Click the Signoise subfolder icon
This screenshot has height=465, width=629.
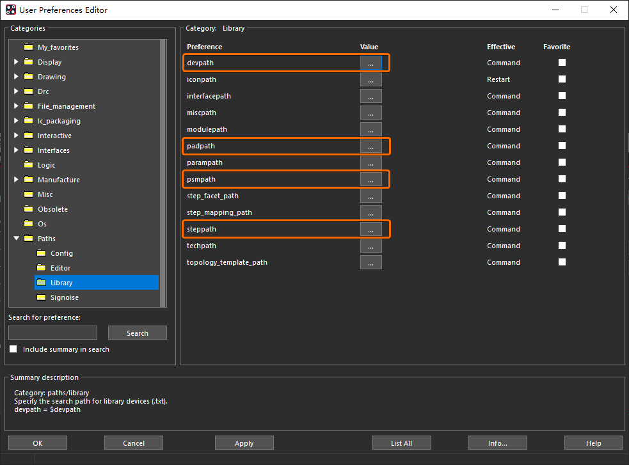coord(41,297)
